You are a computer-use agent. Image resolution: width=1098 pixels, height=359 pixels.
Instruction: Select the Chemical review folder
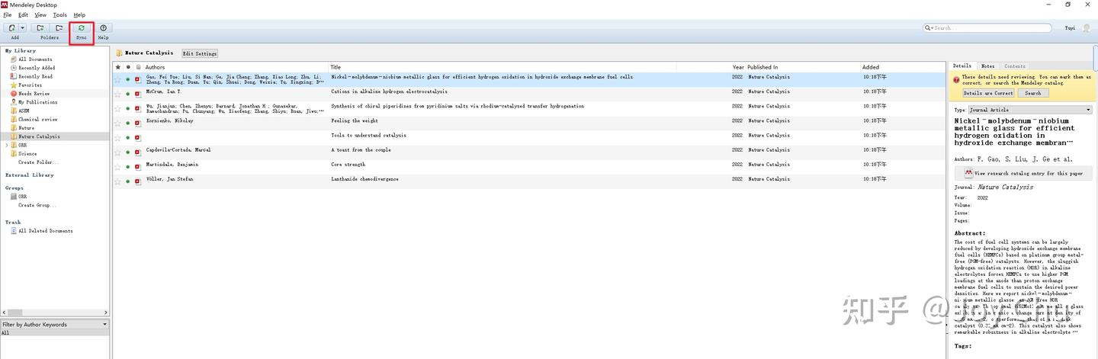click(x=37, y=119)
